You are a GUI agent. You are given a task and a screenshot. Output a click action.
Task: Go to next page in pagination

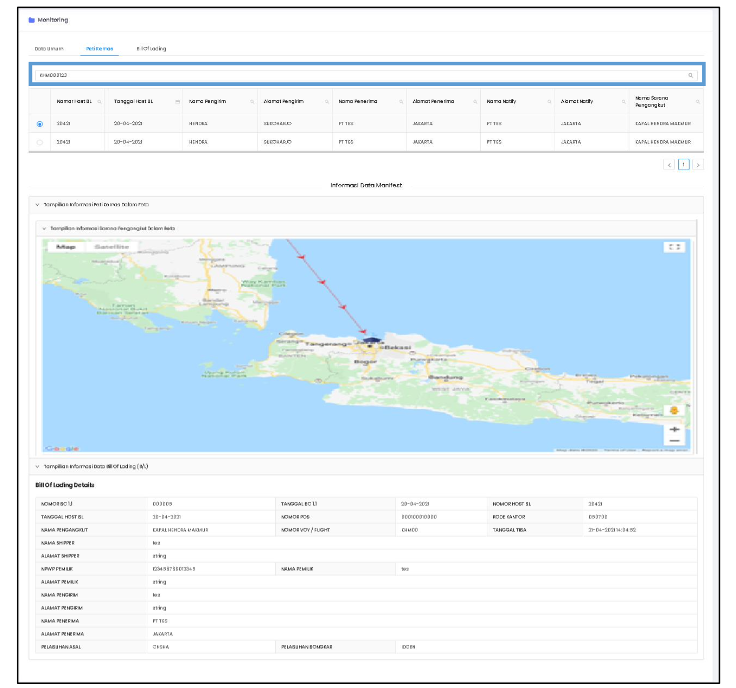(698, 165)
